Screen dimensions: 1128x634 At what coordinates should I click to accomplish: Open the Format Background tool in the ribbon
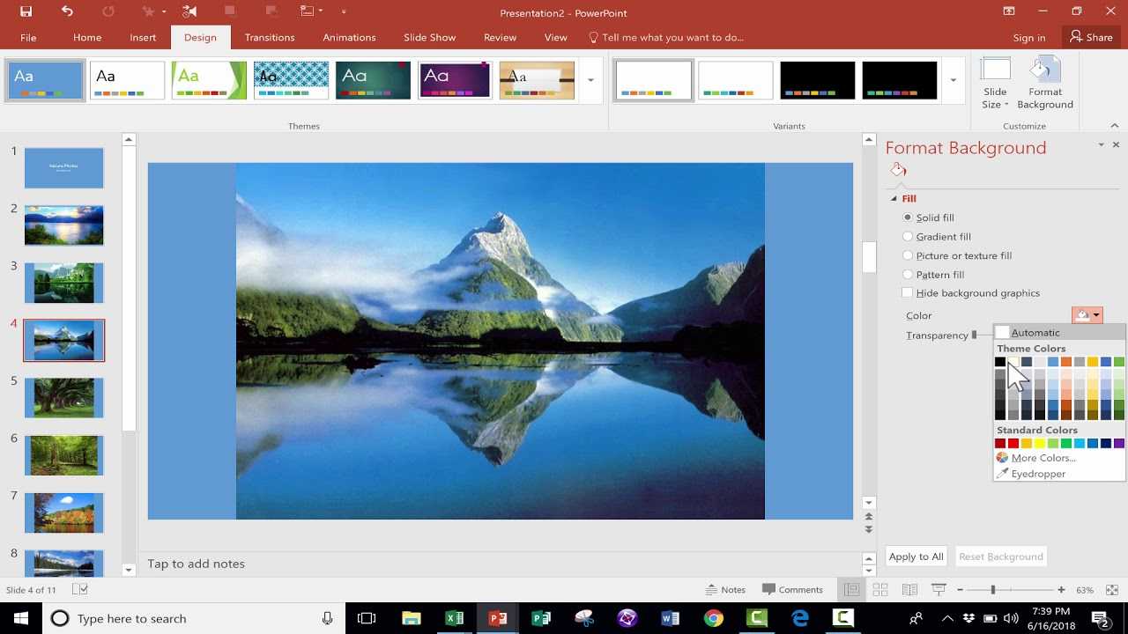tap(1045, 84)
